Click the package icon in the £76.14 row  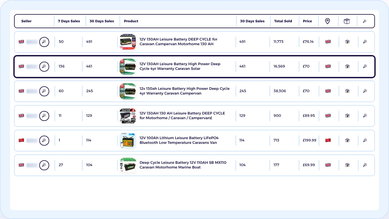tap(347, 42)
